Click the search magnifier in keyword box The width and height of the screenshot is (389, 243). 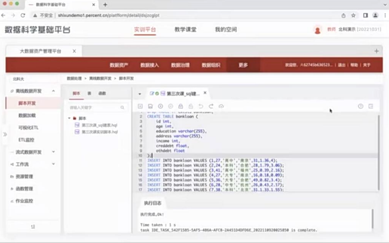pos(123,108)
